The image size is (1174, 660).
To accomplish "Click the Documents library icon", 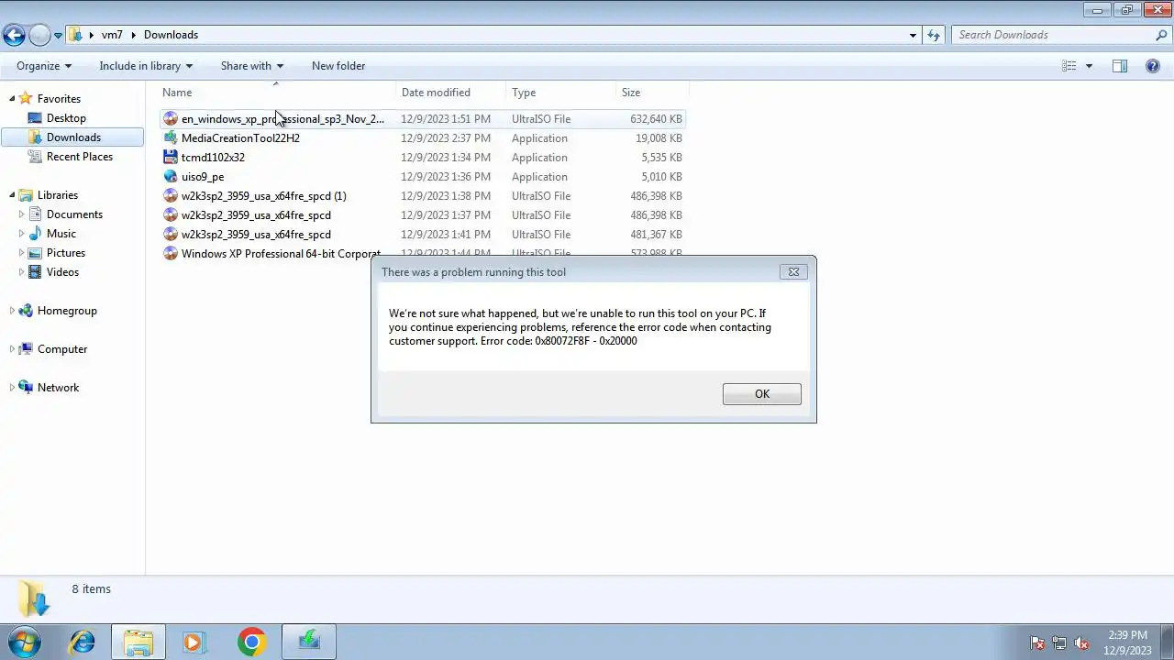I will [35, 214].
